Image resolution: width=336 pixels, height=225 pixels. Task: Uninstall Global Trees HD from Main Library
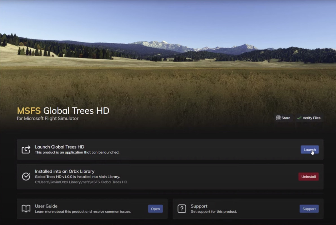(308, 177)
